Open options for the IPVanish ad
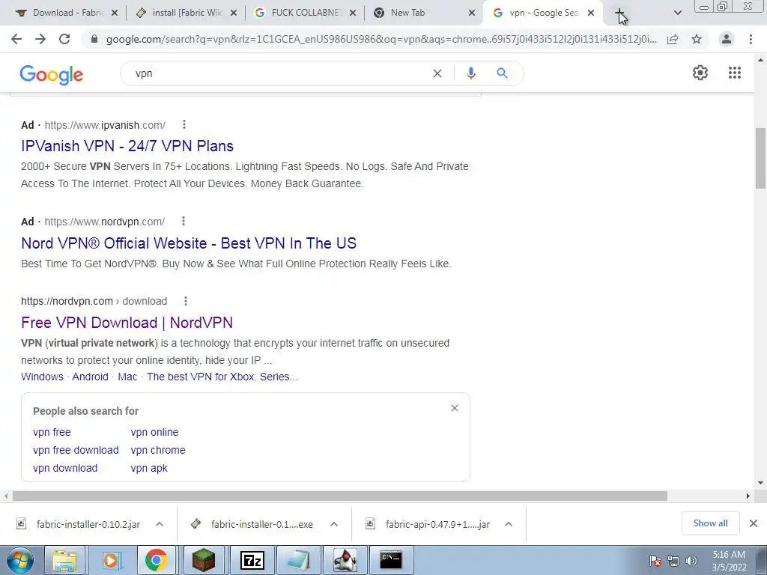Image resolution: width=767 pixels, height=575 pixels. pos(184,125)
